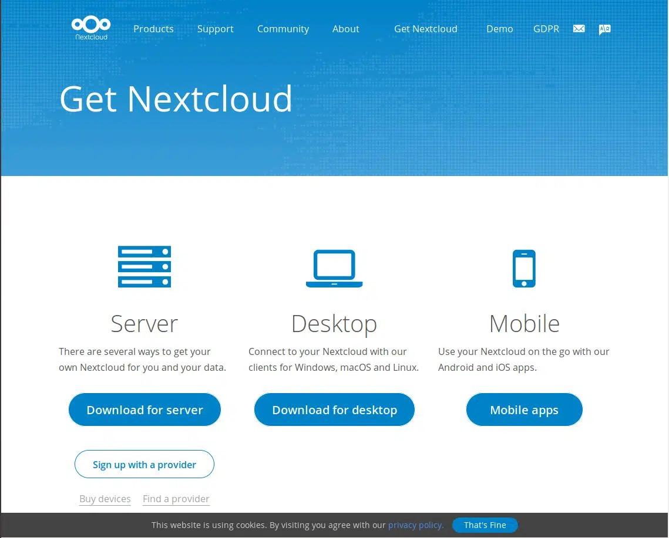Open the privacy policy link
Viewport: 669px width, 538px height.
coord(415,525)
